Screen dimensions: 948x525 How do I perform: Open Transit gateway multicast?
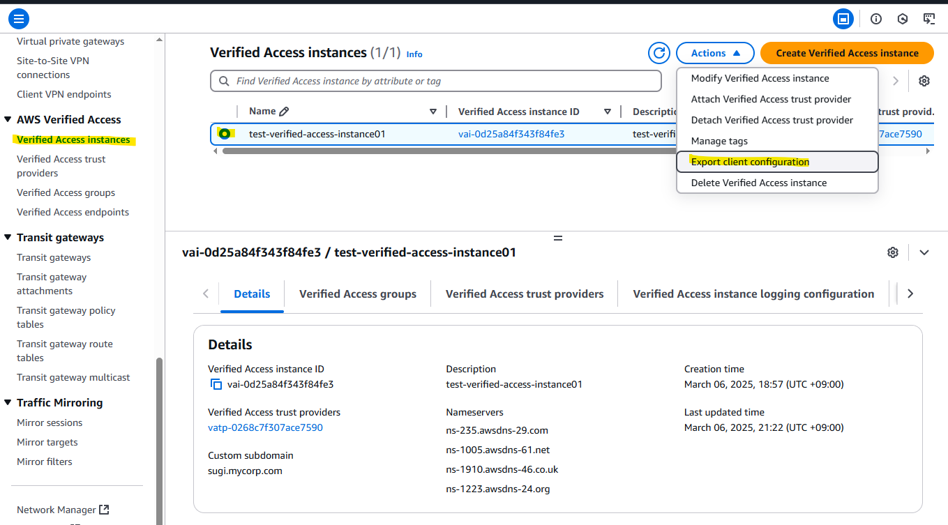(x=73, y=377)
